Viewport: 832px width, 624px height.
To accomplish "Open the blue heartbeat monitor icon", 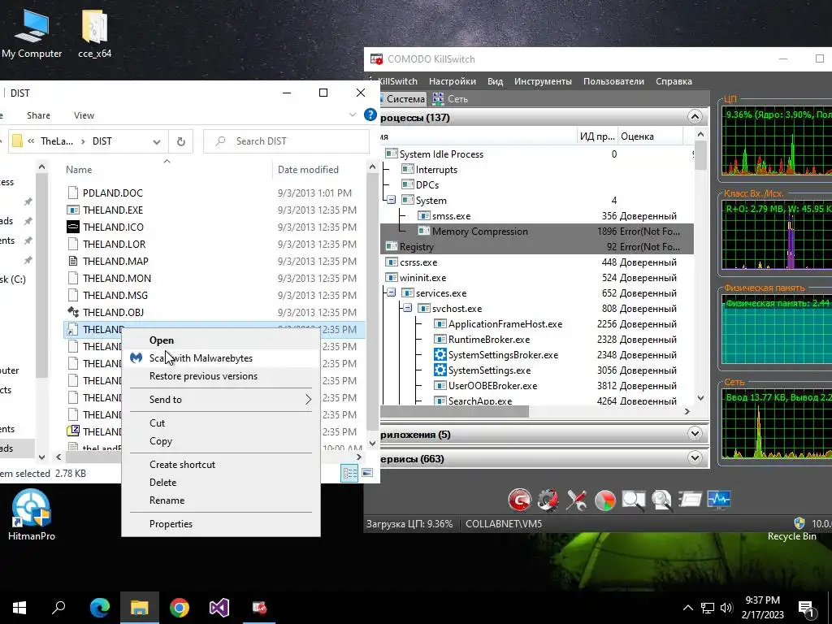I will pos(719,499).
